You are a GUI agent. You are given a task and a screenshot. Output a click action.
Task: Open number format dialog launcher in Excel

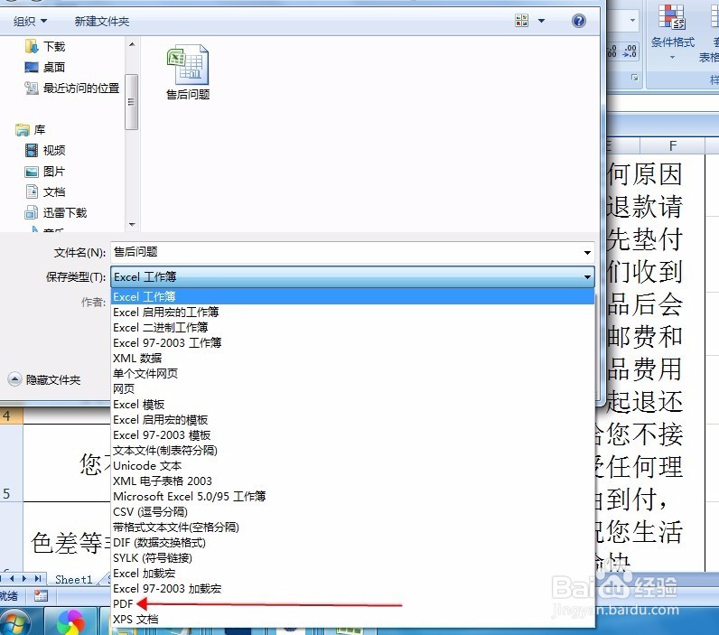(635, 78)
